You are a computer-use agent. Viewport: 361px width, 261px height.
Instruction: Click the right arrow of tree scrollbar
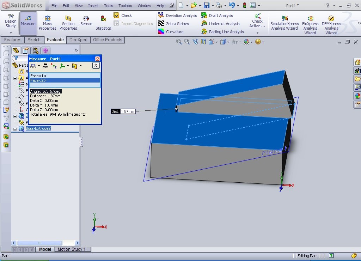point(77,243)
